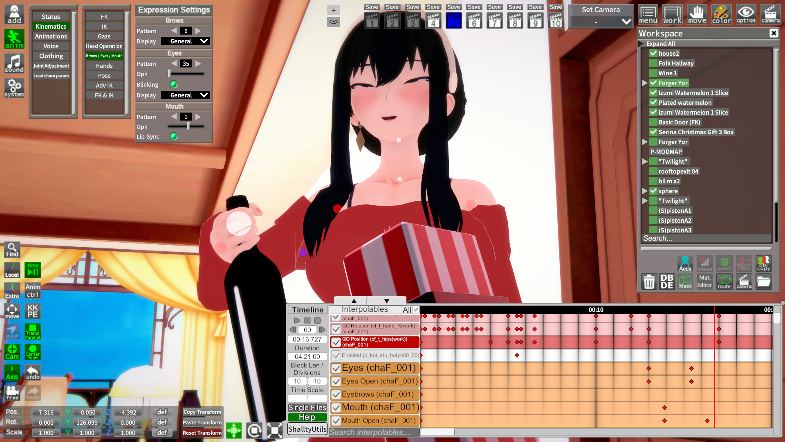The height and width of the screenshot is (442, 785).
Task: Click the Reset Transform button
Action: click(202, 433)
